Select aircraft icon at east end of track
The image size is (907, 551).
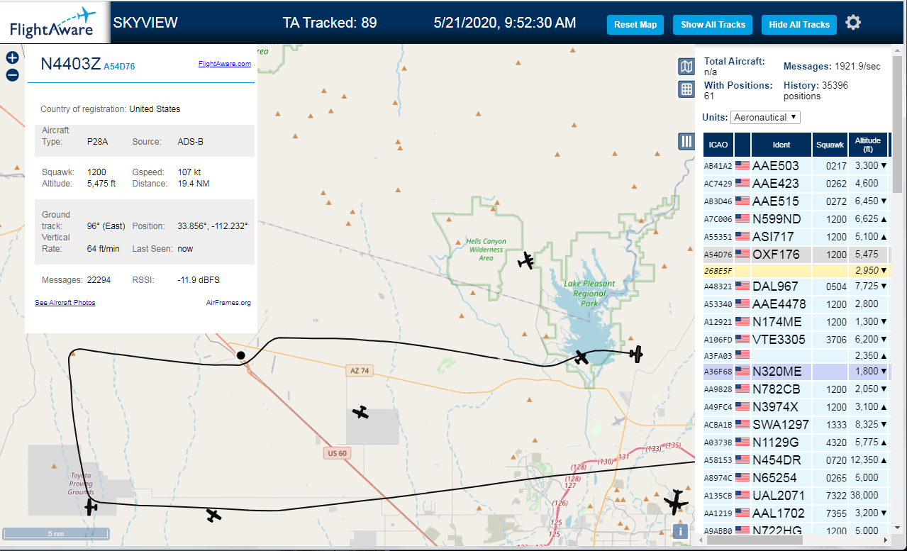[x=636, y=352]
